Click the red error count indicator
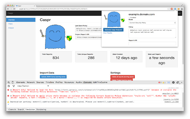The height and width of the screenshot is (119, 190). (x=160, y=82)
